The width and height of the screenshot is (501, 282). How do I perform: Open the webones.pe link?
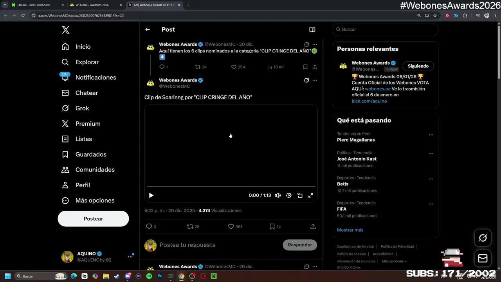[378, 89]
